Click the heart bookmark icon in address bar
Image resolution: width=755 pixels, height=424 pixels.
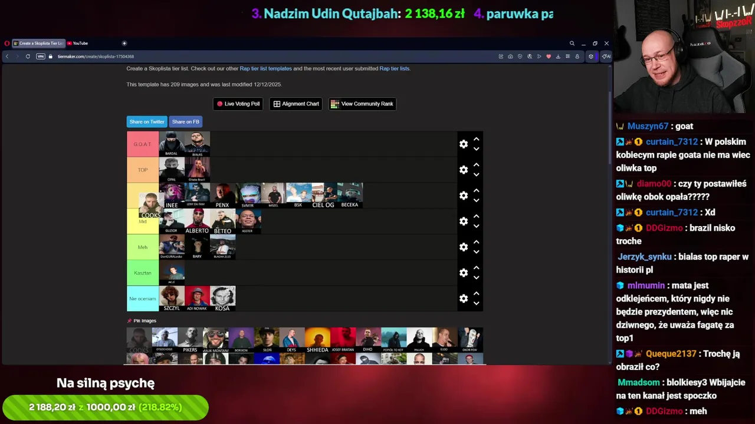point(548,57)
